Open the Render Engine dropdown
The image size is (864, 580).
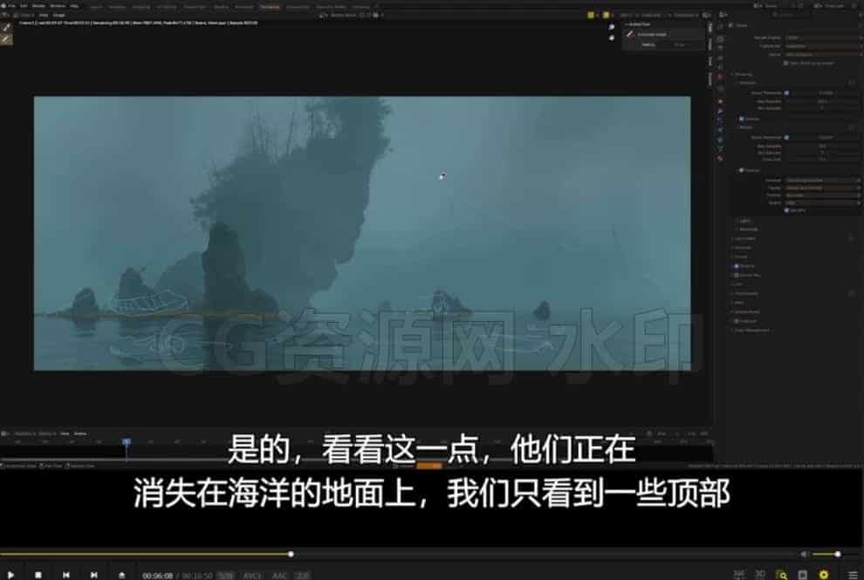click(823, 38)
